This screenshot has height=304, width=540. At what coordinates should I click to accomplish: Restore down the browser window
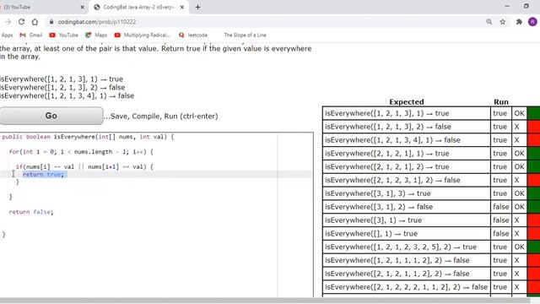coord(526,6)
